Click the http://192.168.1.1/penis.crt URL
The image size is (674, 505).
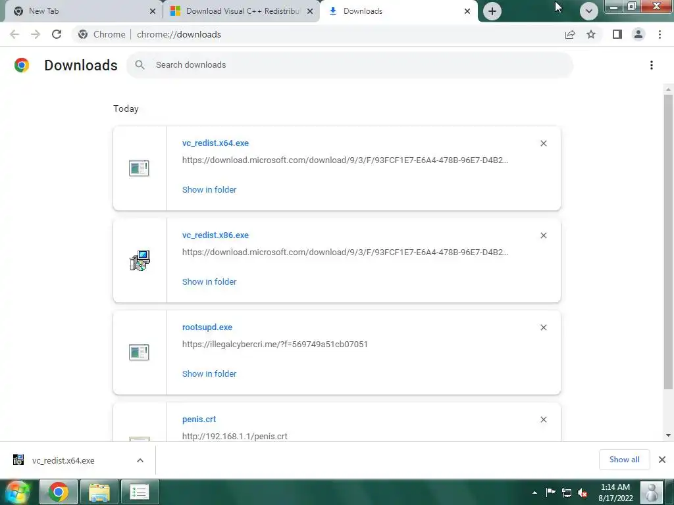[235, 437]
